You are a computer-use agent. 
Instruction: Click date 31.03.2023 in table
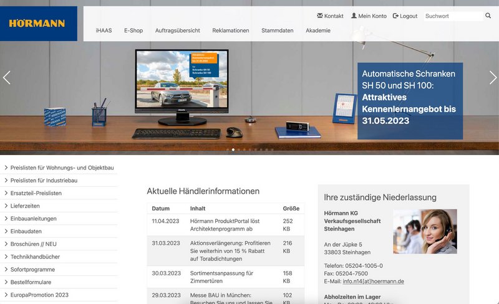[166, 243]
